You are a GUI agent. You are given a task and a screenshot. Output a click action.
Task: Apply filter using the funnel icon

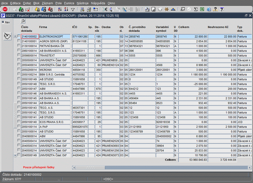pyautogui.click(x=73, y=9)
